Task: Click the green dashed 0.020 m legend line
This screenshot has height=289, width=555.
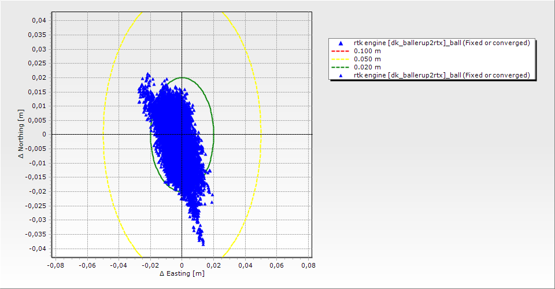Action: point(340,67)
